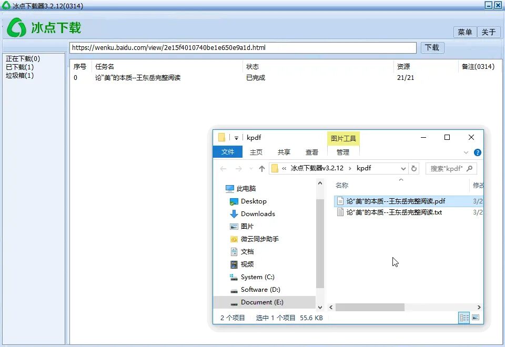This screenshot has height=347, width=505.
Task: Minimize the 冰点下载器 window
Action: [x=489, y=5]
